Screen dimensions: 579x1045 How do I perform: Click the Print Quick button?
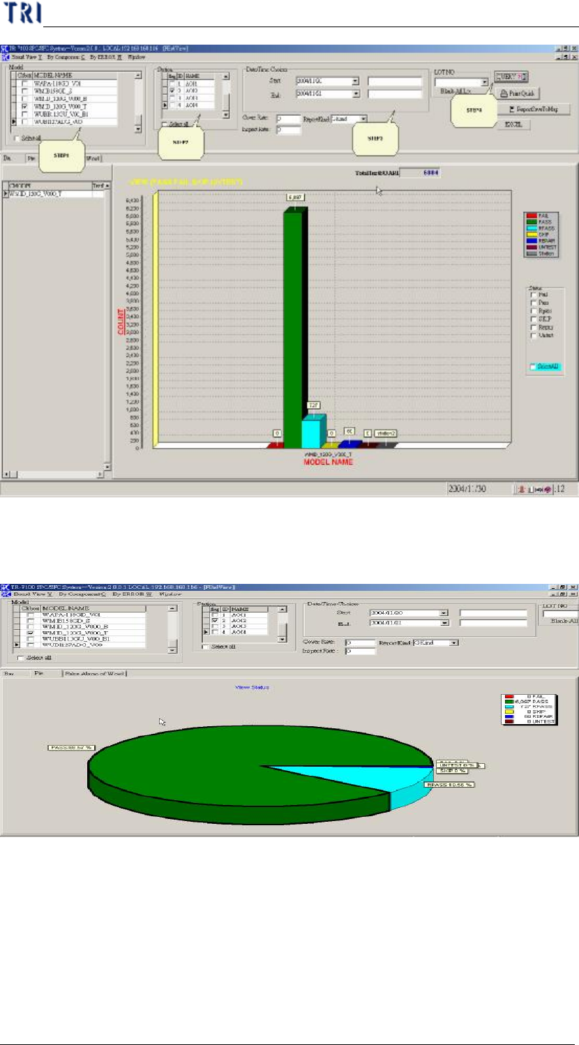pyautogui.click(x=518, y=93)
